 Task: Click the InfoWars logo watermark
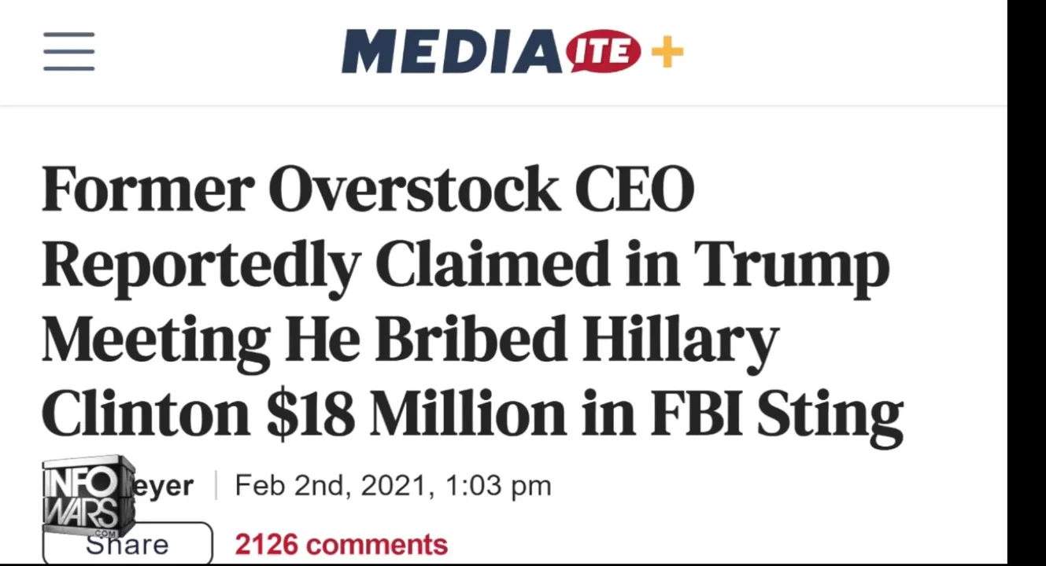88,494
